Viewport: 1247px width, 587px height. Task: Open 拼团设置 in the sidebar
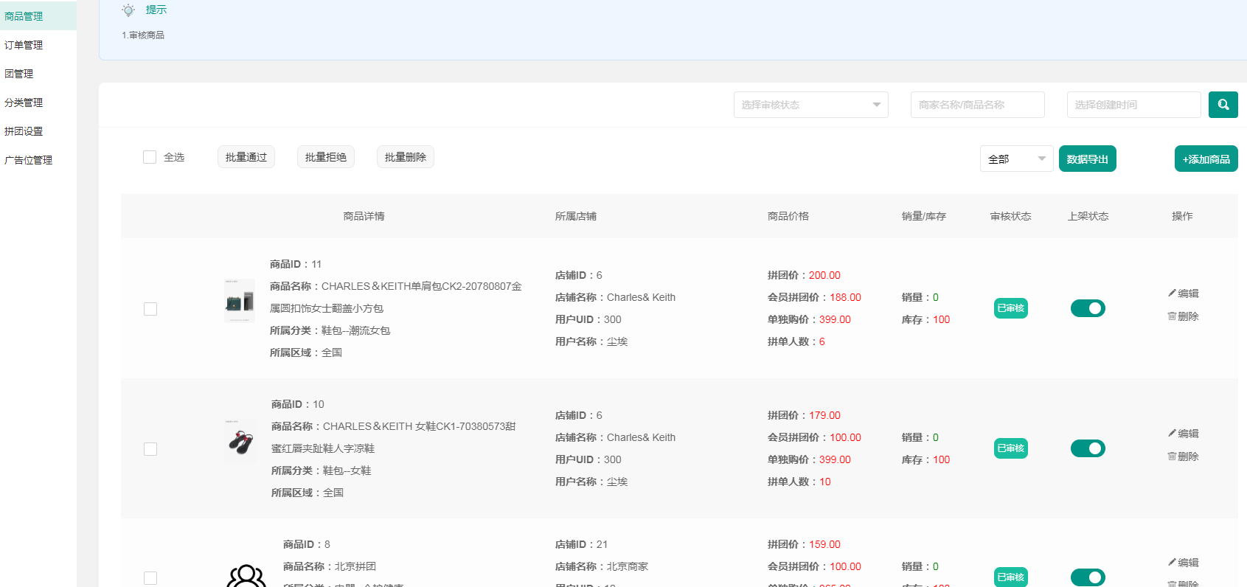pyautogui.click(x=24, y=131)
